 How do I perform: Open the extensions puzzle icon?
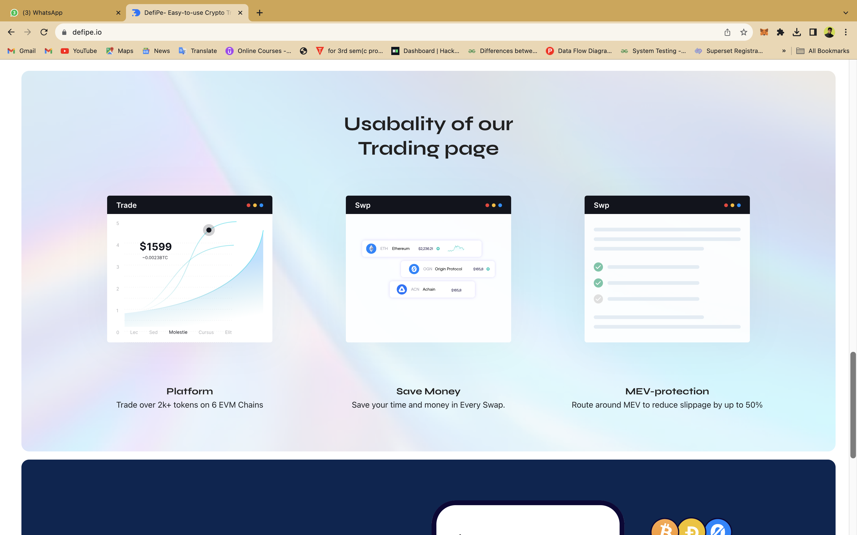[780, 32]
